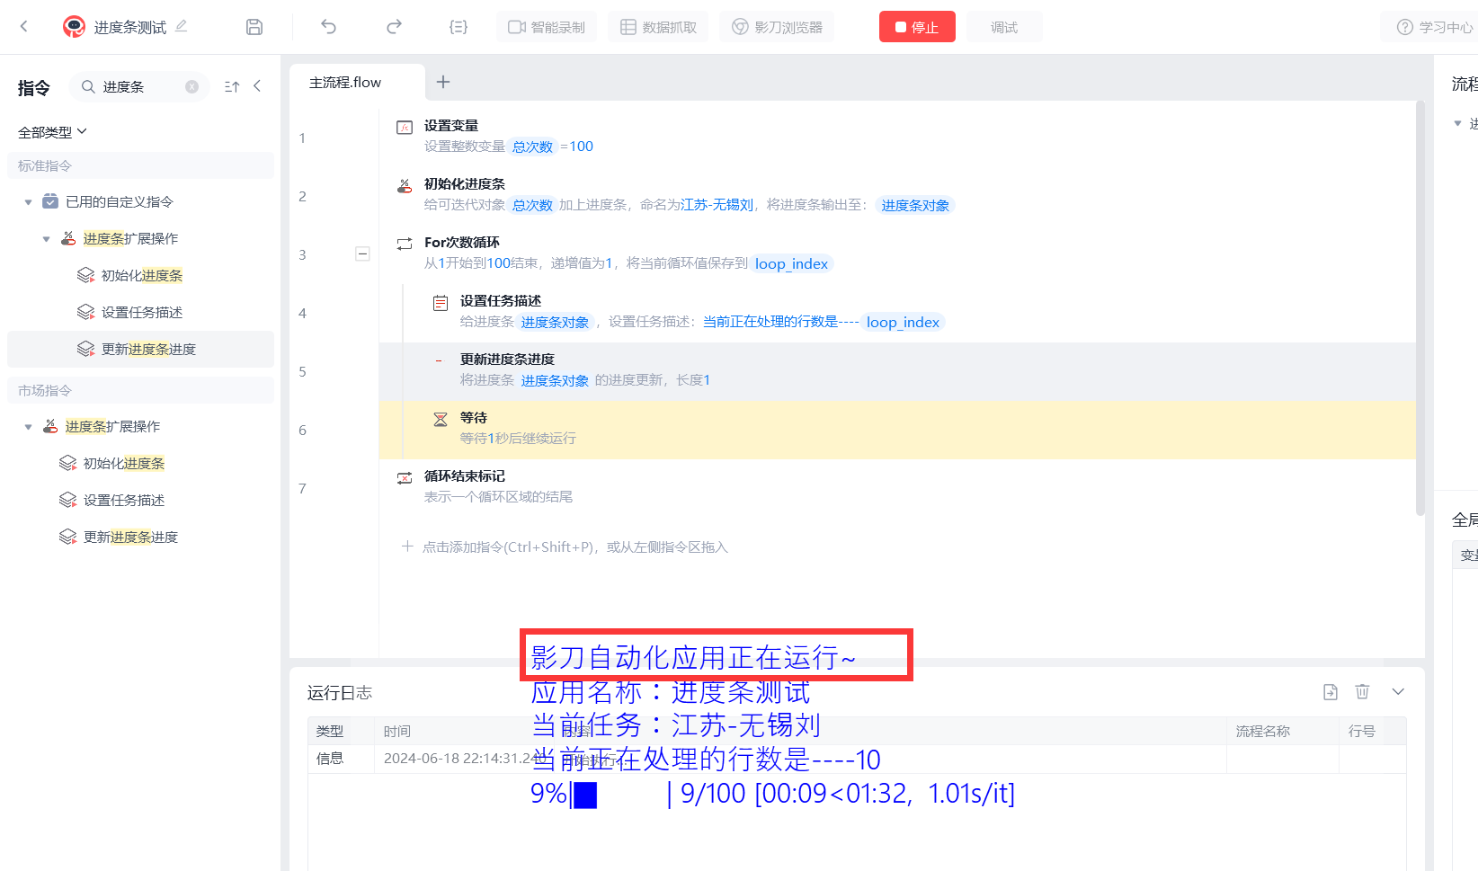1478x871 pixels.
Task: Click the For次数循环 loop icon on line 3
Action: tap(405, 244)
